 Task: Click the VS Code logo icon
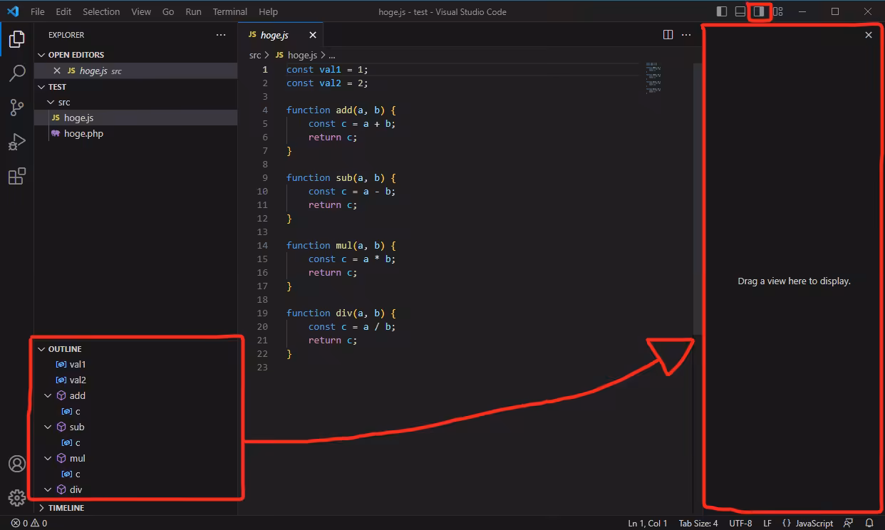[x=13, y=11]
